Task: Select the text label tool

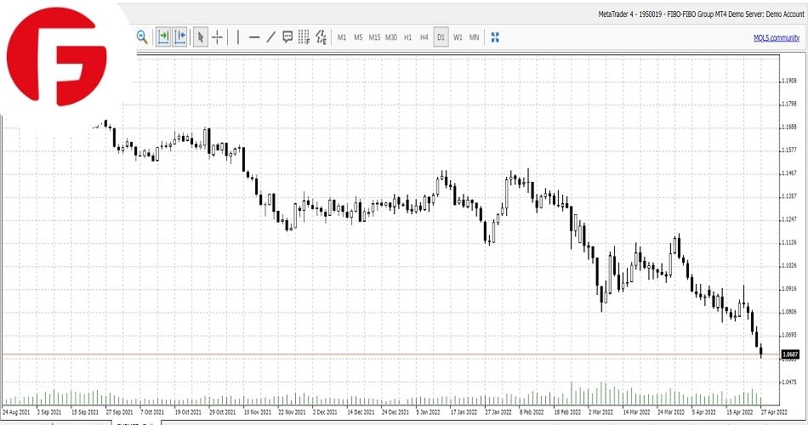Action: click(x=287, y=37)
